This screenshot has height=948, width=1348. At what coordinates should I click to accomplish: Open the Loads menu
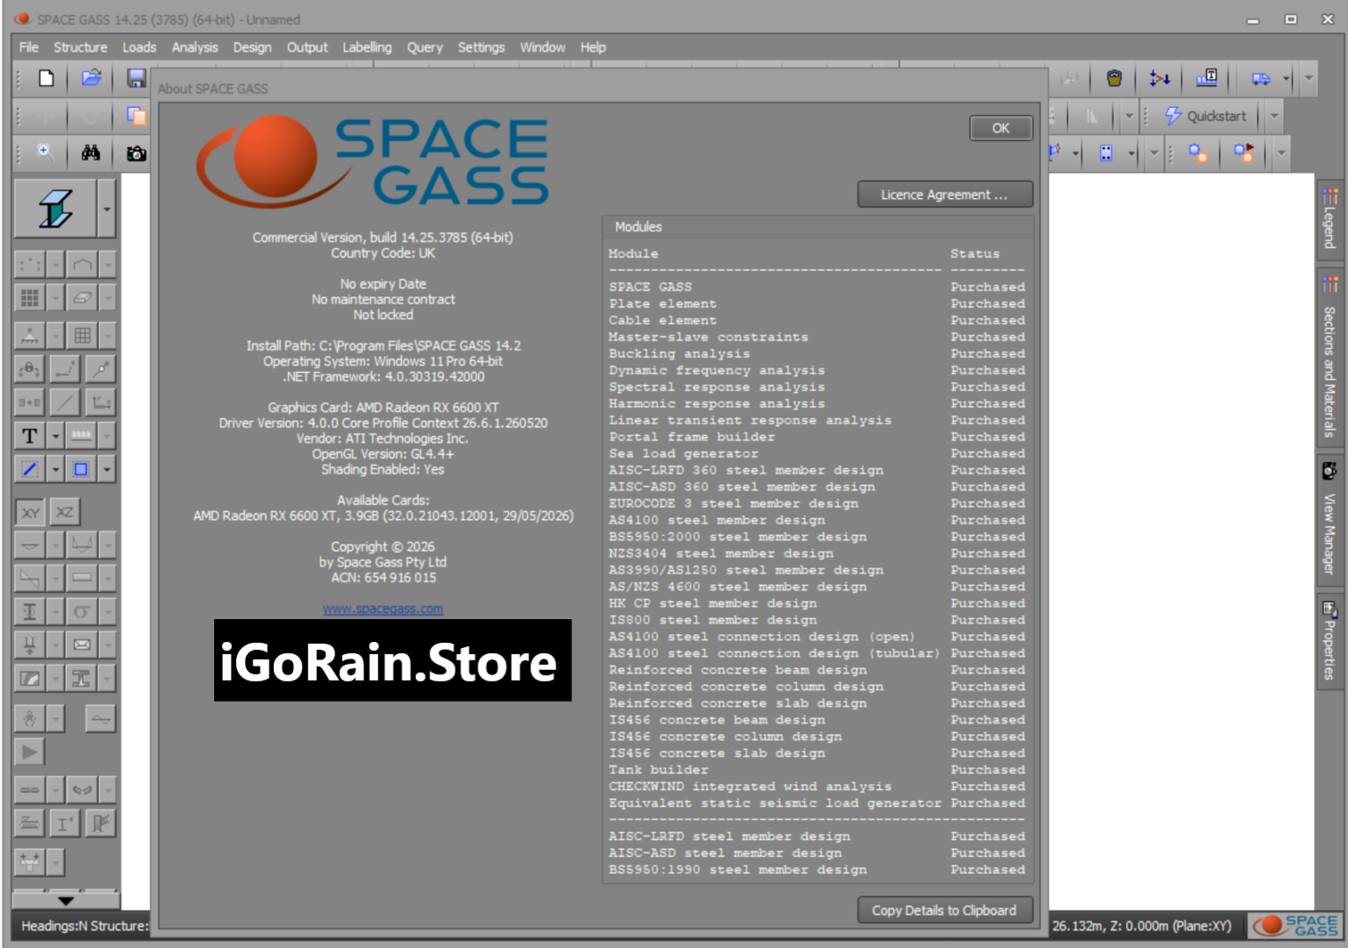pyautogui.click(x=139, y=47)
